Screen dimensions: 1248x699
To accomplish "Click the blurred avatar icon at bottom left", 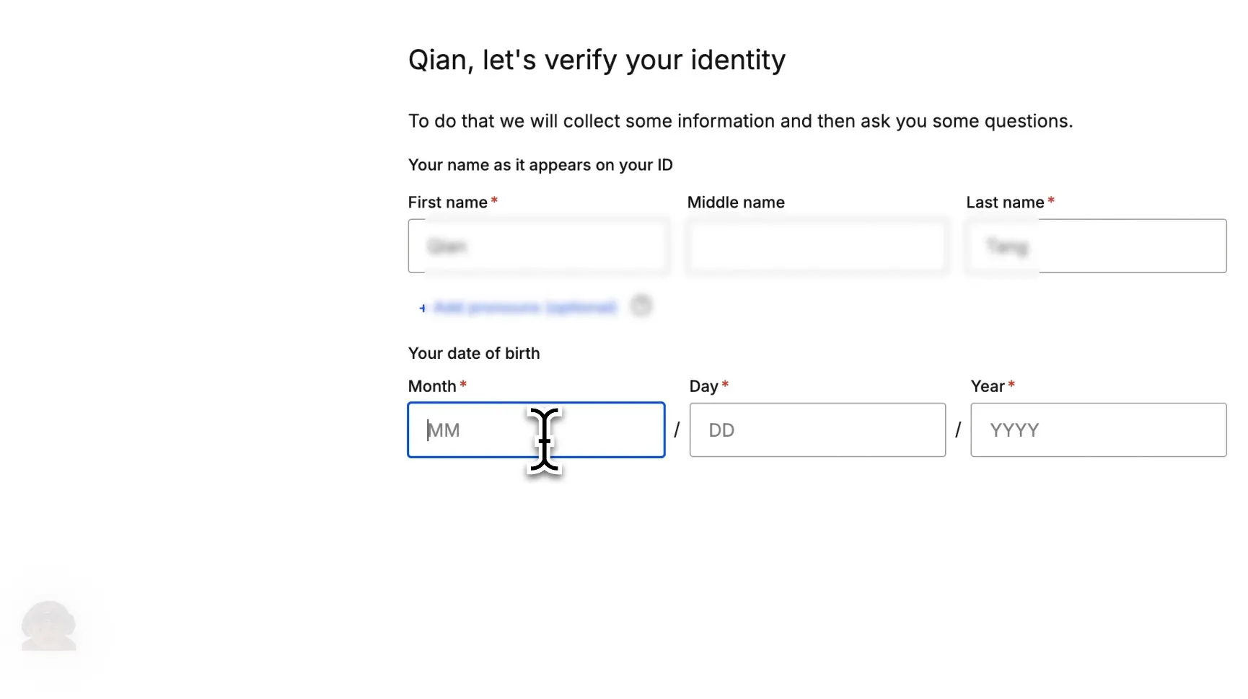I will pos(48,625).
